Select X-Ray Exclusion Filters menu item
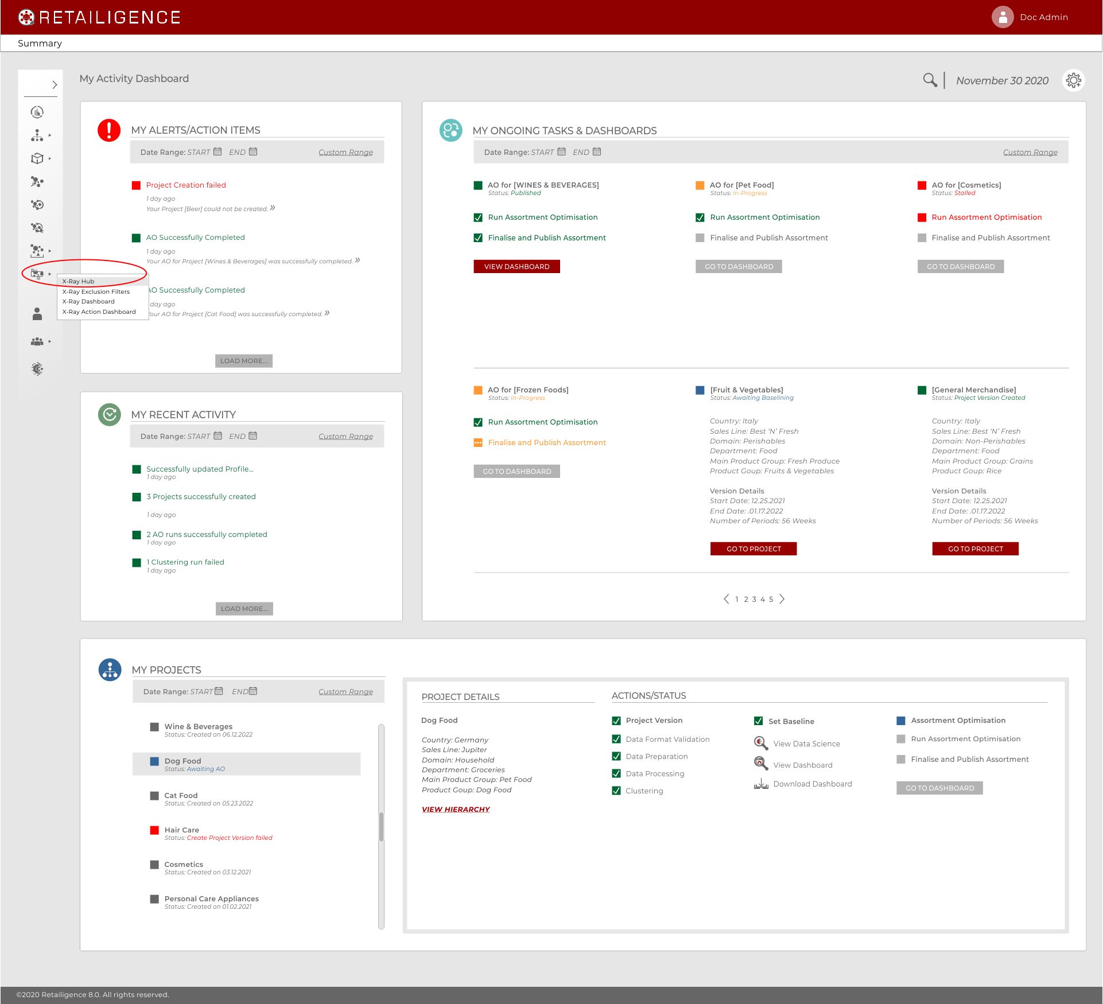 [x=96, y=291]
